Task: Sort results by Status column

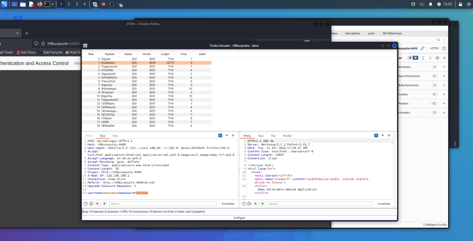Action: tap(128, 54)
